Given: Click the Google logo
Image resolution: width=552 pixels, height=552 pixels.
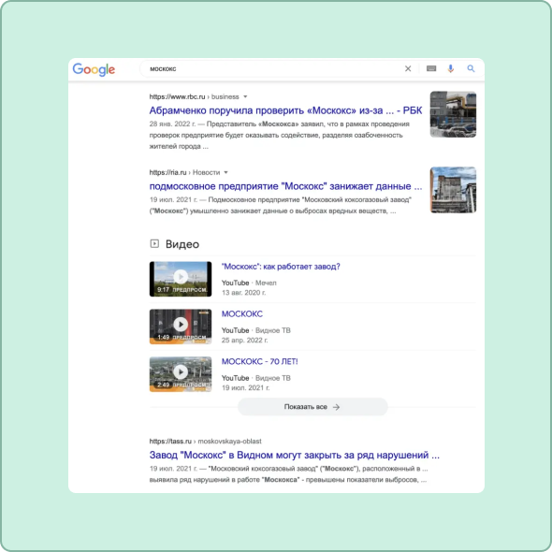Looking at the screenshot, I should [94, 69].
